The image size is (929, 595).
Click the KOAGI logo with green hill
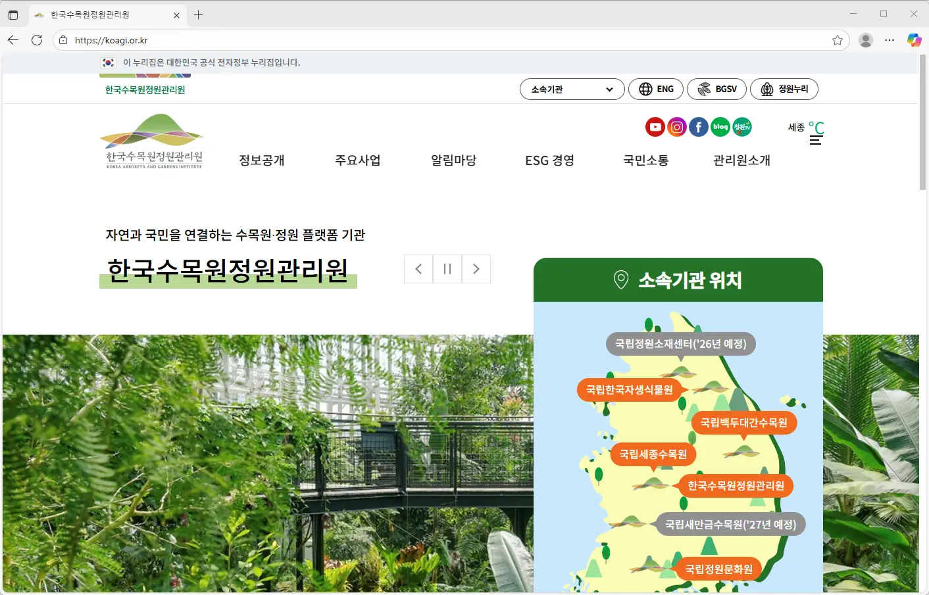(x=152, y=138)
